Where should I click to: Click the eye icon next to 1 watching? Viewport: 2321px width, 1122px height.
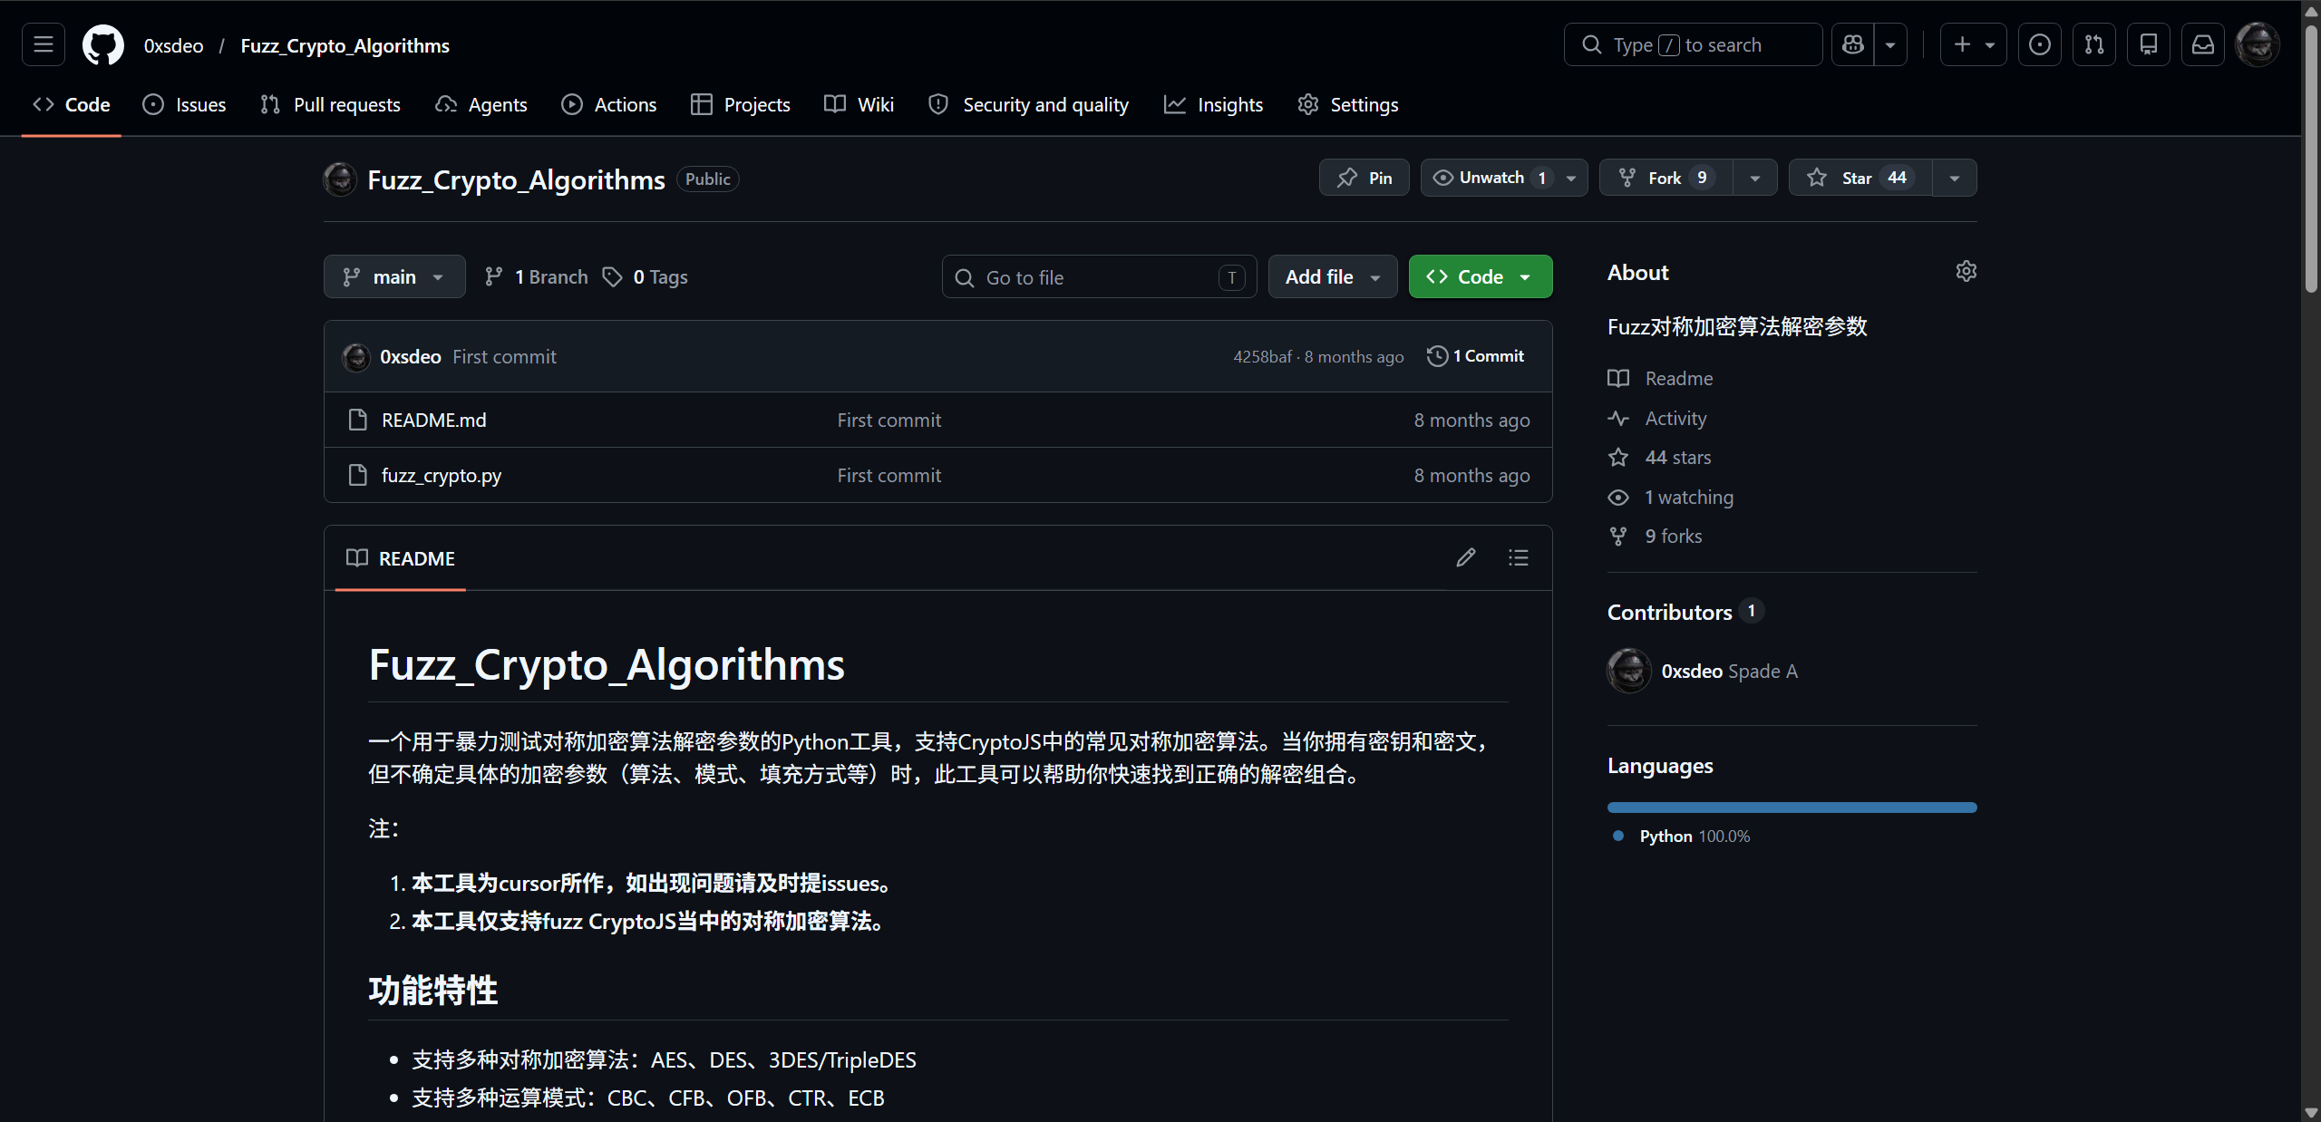1618,497
